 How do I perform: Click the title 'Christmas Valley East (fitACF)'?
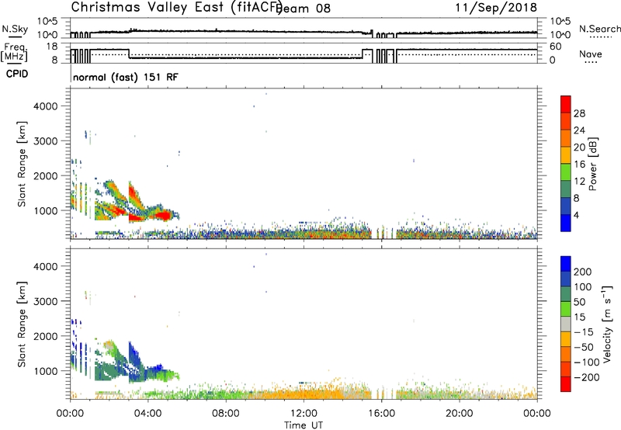(177, 7)
